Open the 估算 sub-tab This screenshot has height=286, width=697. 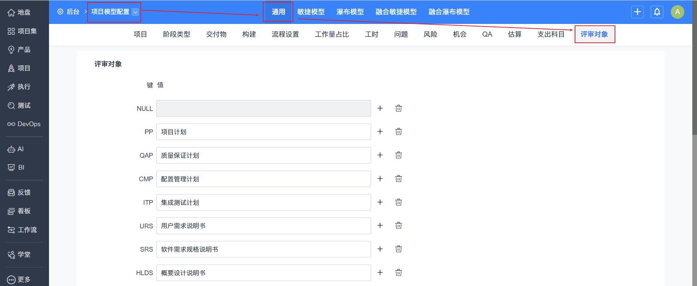(x=515, y=34)
